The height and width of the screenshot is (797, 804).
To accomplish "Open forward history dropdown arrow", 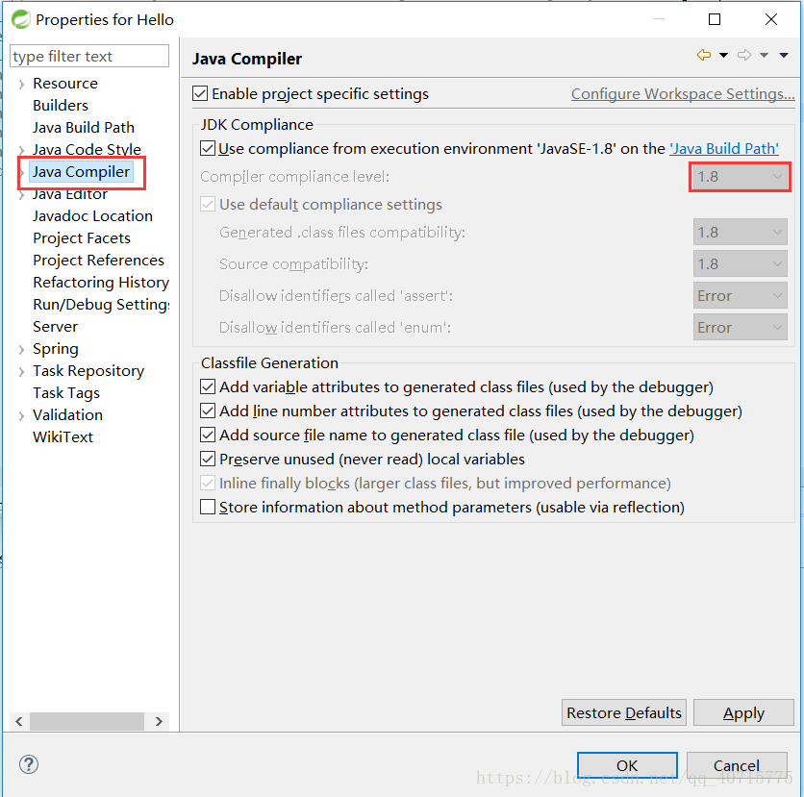I will [764, 56].
